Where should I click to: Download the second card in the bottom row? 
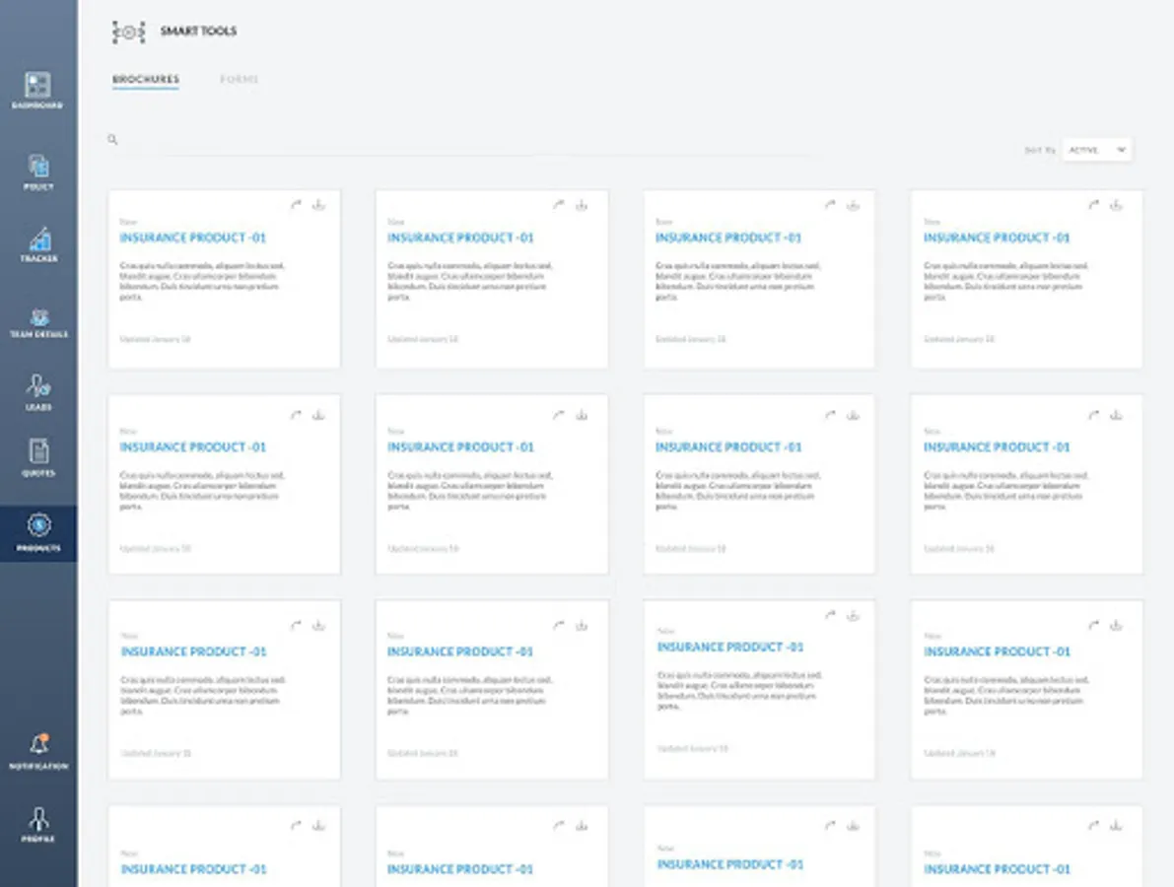point(582,826)
